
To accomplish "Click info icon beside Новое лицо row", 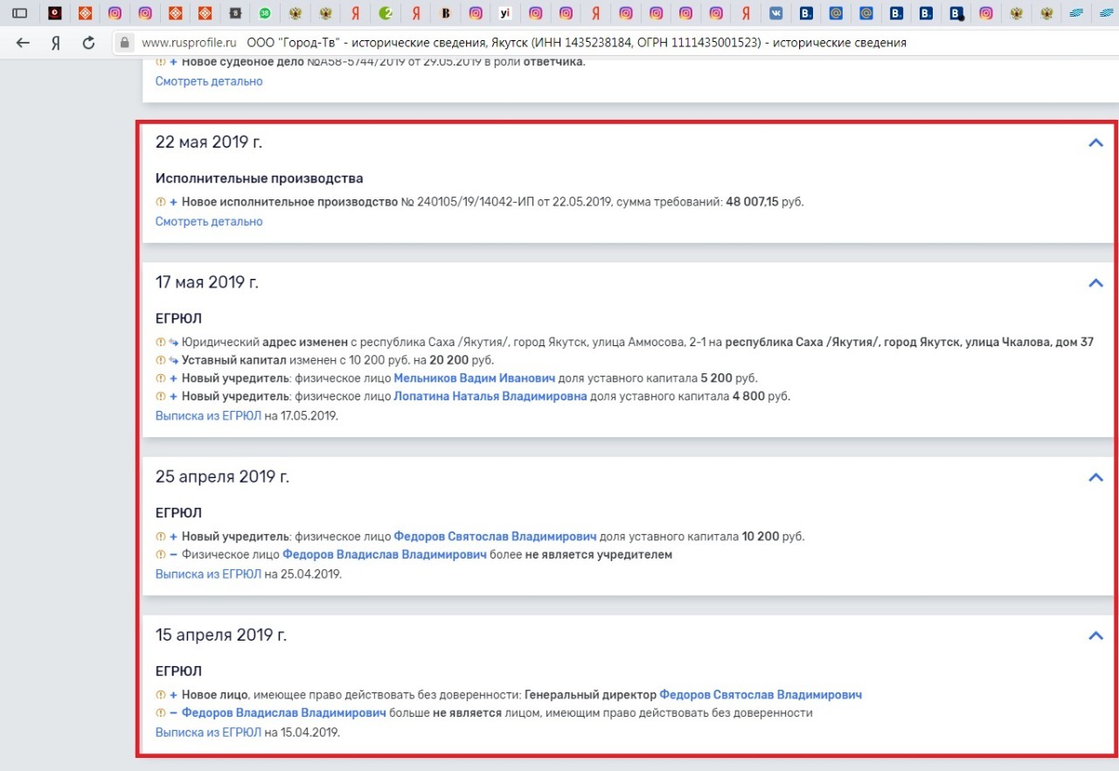I will pyautogui.click(x=160, y=695).
